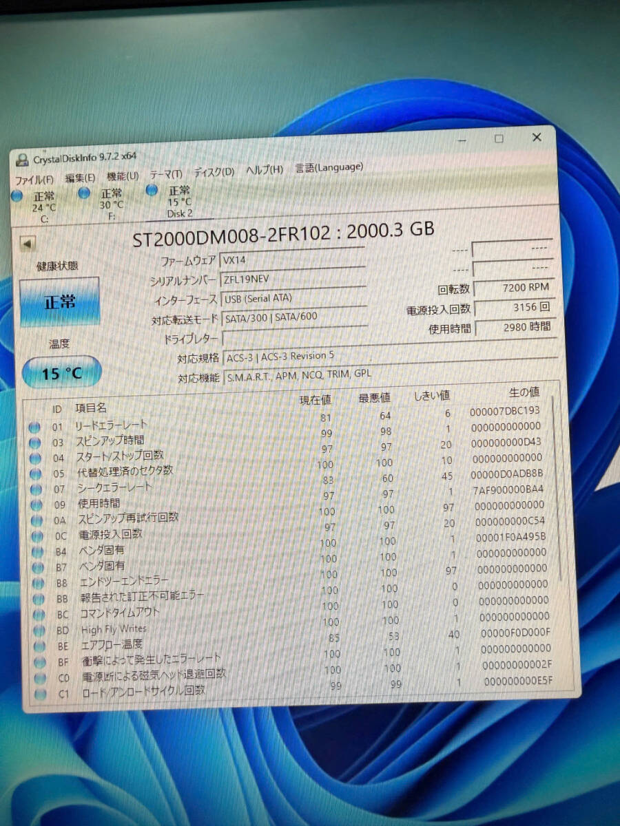The image size is (620, 826).
Task: Click the CrystalDiskInfo title bar icon
Action: pos(22,160)
